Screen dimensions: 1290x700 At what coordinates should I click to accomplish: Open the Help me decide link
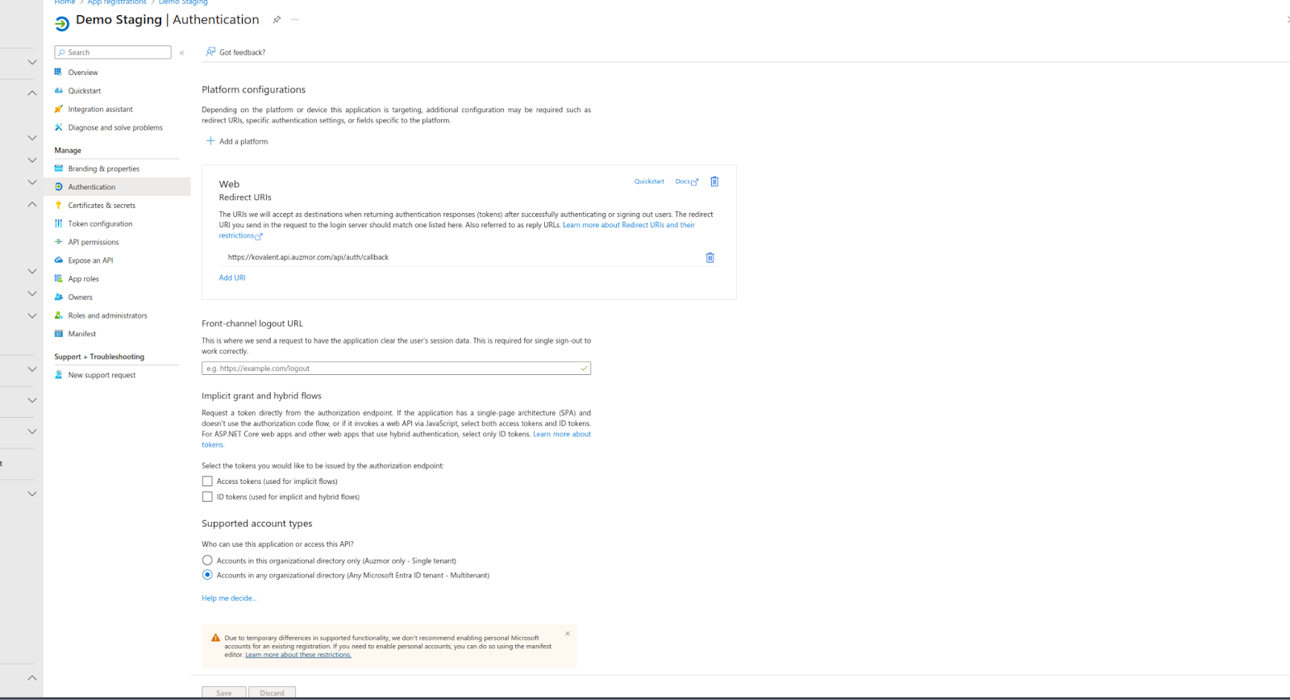point(229,598)
